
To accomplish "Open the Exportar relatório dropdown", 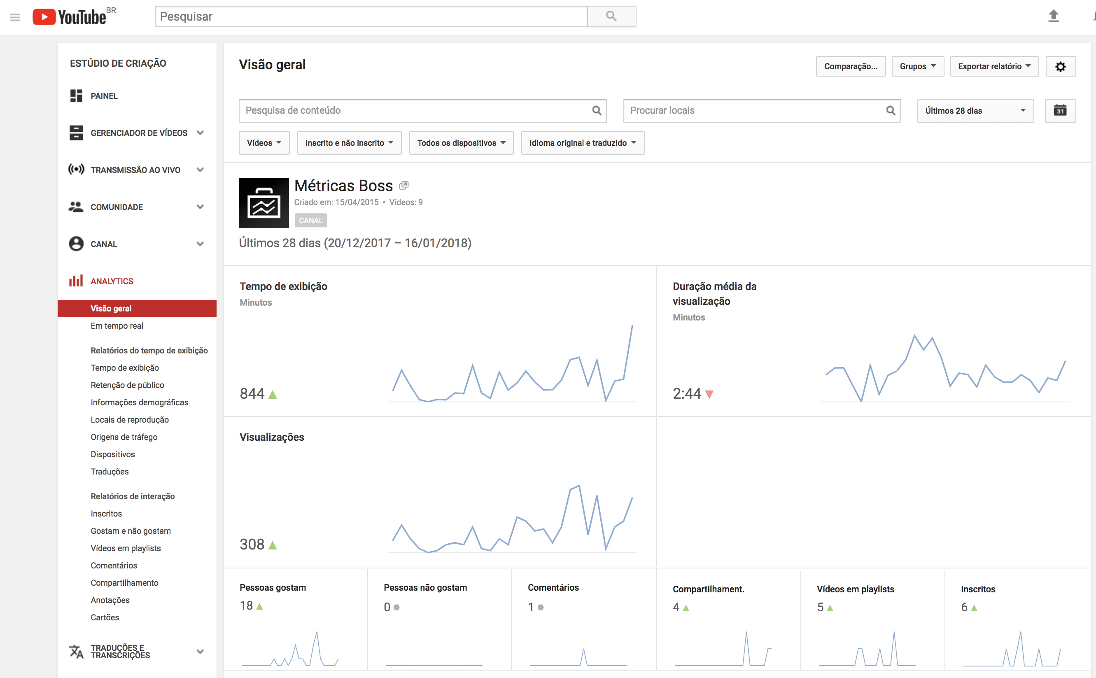I will click(994, 66).
